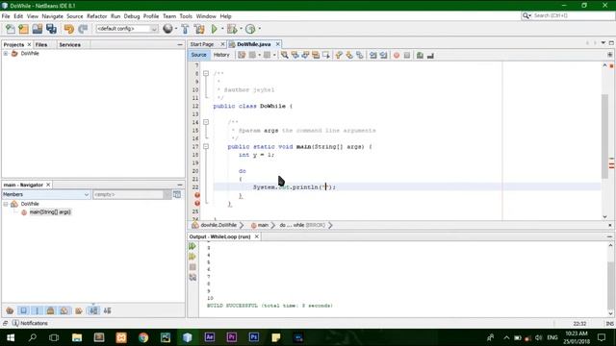Screen dimensions: 616x346
Task: Click do ... while in the breadcrumb bar
Action: [x=292, y=225]
